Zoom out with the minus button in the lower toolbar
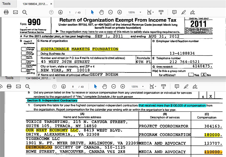The width and height of the screenshot is (226, 157). [x=114, y=87]
